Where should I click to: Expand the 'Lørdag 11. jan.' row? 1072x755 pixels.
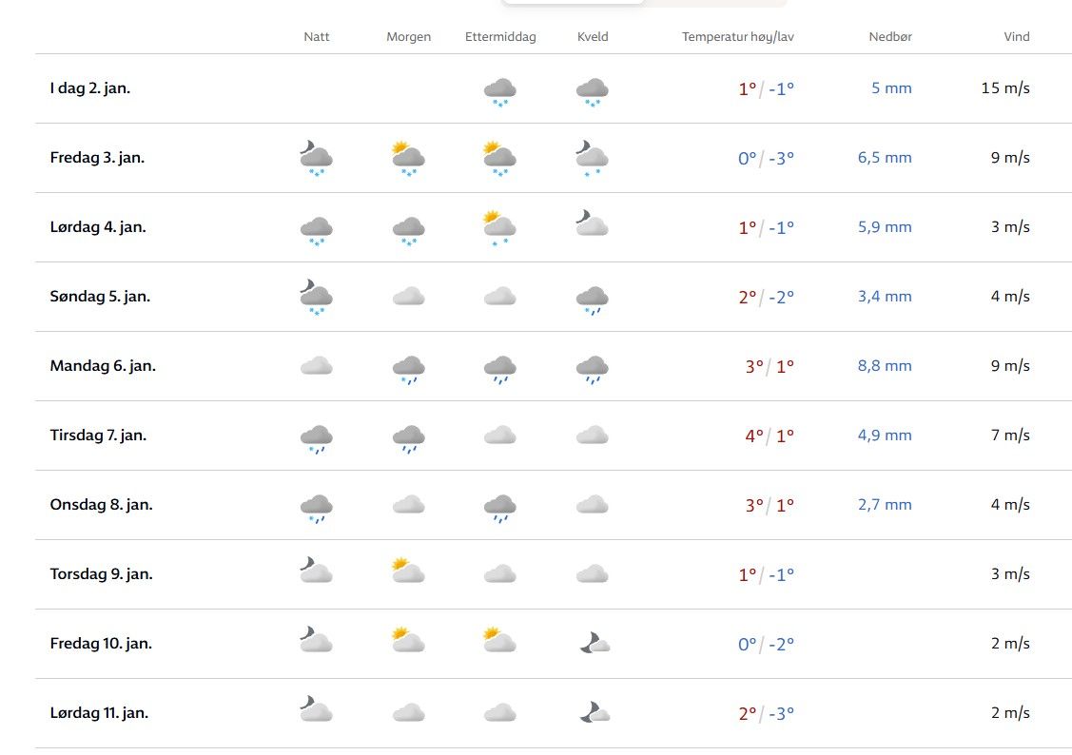tap(99, 713)
